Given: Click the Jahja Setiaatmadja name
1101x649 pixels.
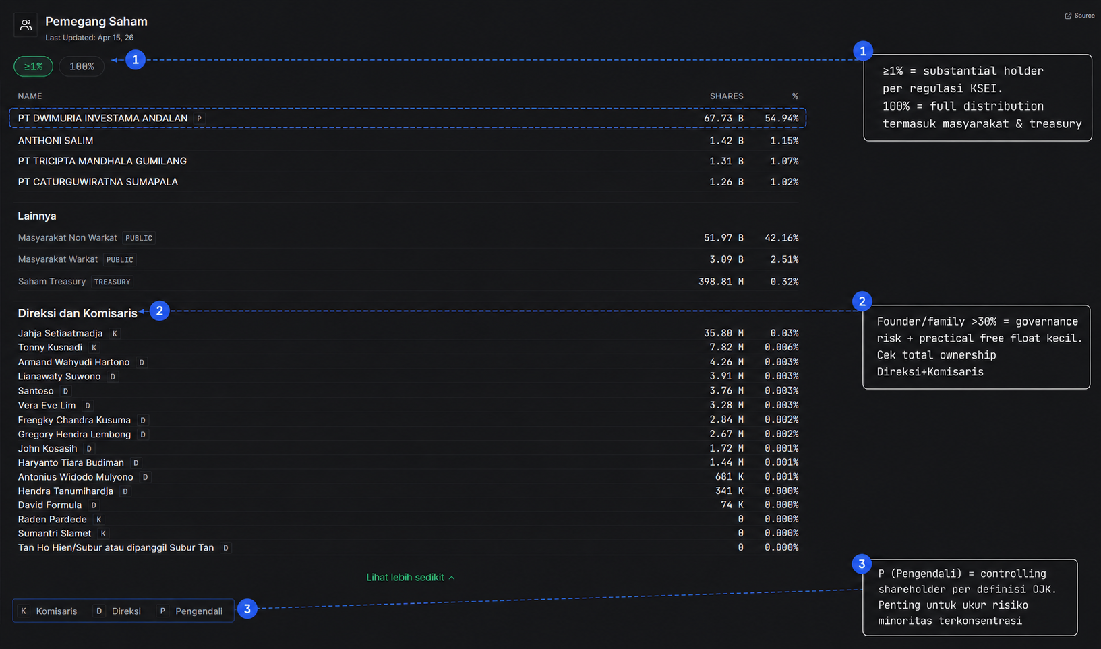Looking at the screenshot, I should pyautogui.click(x=60, y=333).
